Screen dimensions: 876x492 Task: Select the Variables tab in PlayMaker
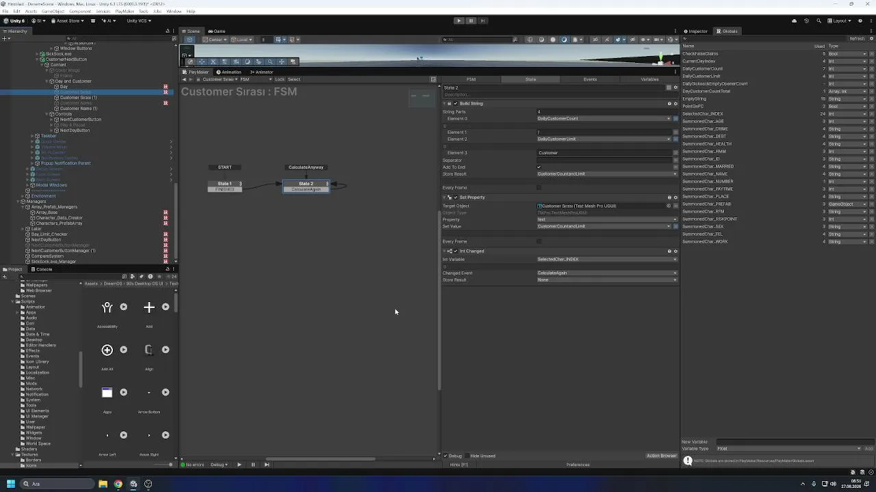click(x=649, y=79)
